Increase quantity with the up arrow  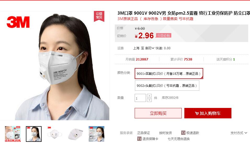(149, 96)
